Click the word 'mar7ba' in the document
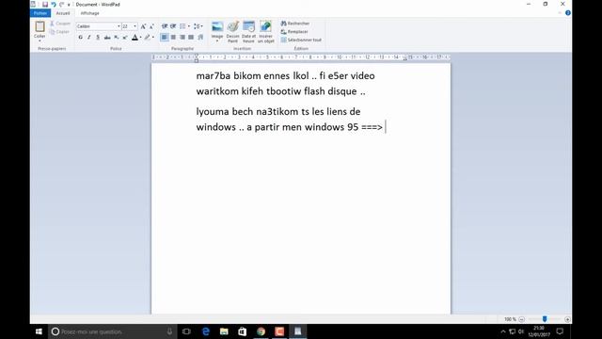 (x=214, y=75)
